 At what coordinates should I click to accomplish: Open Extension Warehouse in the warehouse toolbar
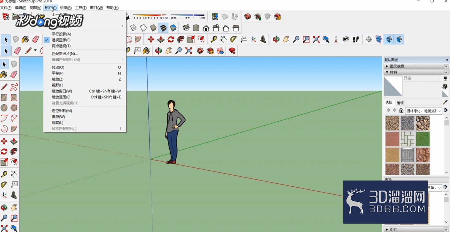278,16
